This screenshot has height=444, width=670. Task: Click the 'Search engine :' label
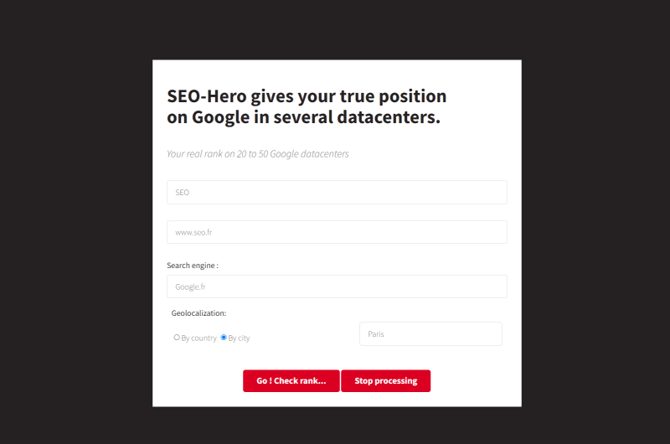pyautogui.click(x=193, y=266)
